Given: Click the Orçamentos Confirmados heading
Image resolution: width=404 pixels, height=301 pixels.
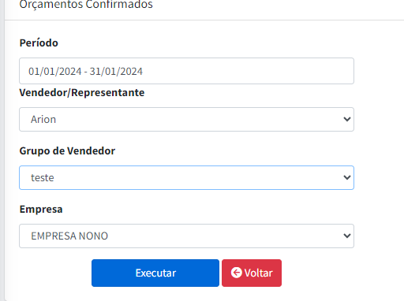Looking at the screenshot, I should pyautogui.click(x=86, y=5).
